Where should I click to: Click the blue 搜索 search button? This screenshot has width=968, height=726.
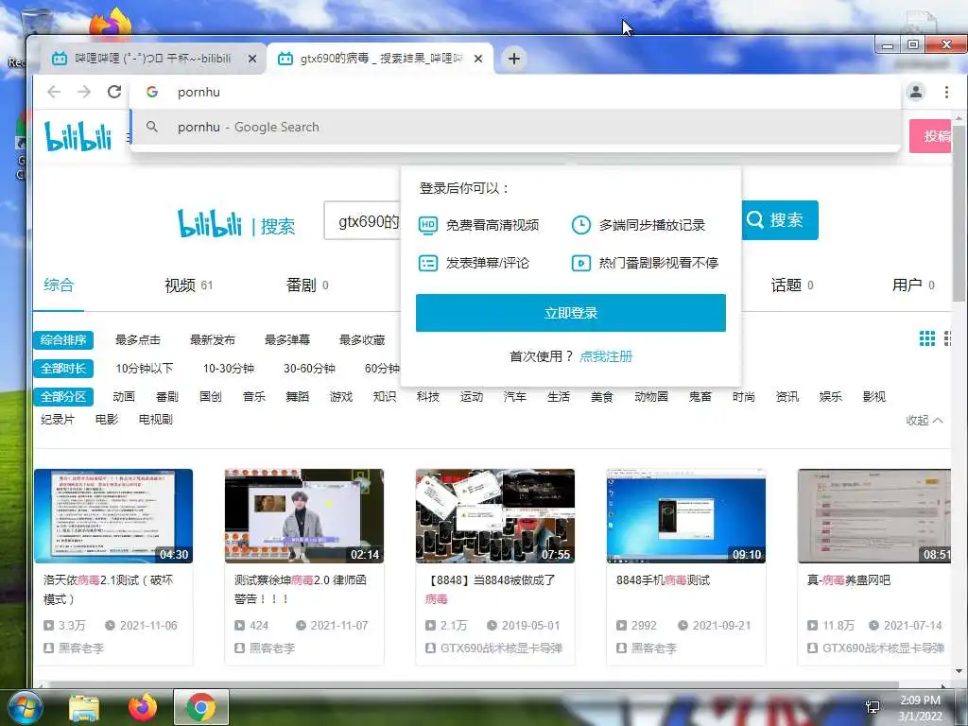click(x=780, y=219)
